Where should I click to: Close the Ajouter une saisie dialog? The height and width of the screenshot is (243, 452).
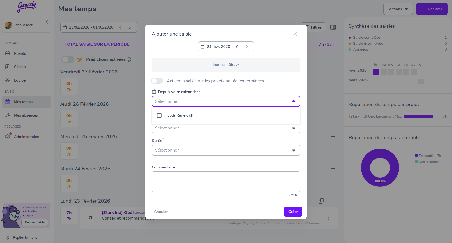(x=295, y=34)
